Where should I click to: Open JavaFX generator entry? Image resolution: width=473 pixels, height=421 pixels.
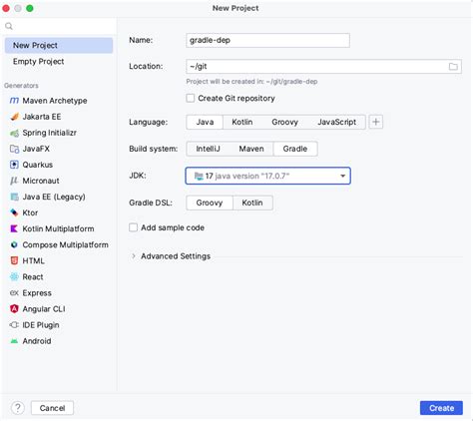tap(59, 149)
